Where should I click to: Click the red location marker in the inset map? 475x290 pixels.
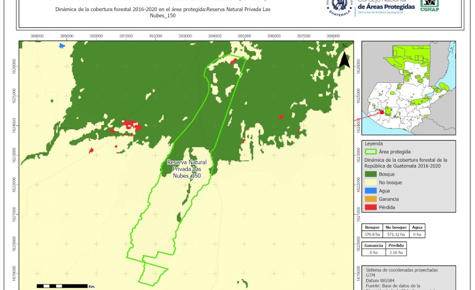click(382, 112)
